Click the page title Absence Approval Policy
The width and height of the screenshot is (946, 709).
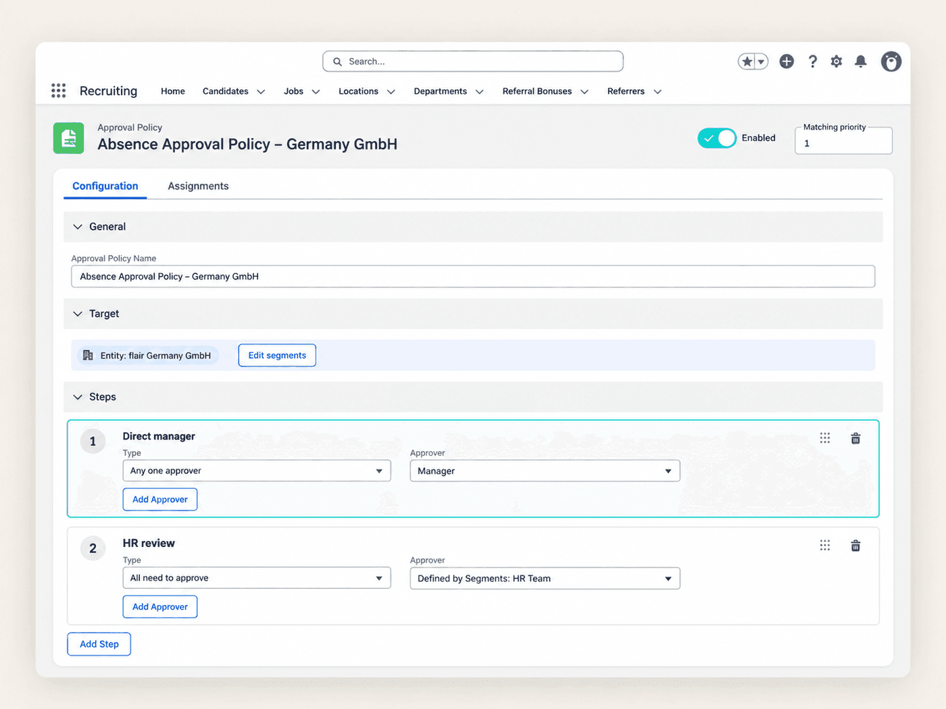(x=247, y=144)
